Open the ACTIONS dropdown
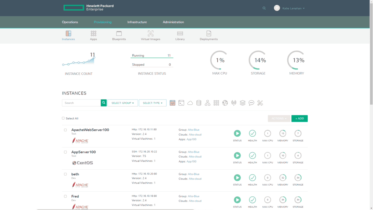This screenshot has height=210, width=373. point(279,118)
